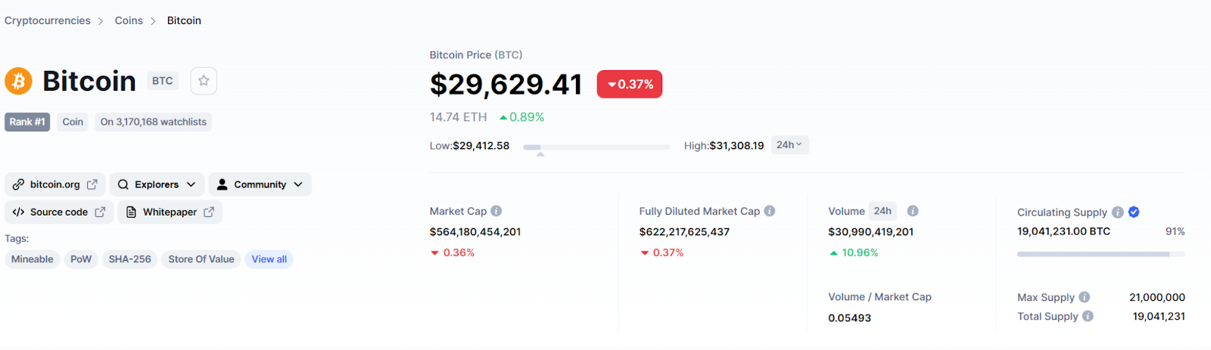Click the Fully Diluted Market Cap info icon
The width and height of the screenshot is (1211, 350).
point(770,211)
